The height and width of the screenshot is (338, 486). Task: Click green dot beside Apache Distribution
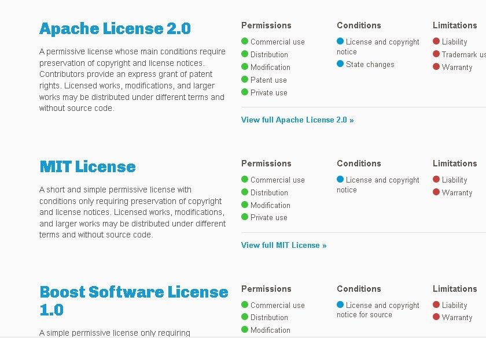tap(245, 54)
